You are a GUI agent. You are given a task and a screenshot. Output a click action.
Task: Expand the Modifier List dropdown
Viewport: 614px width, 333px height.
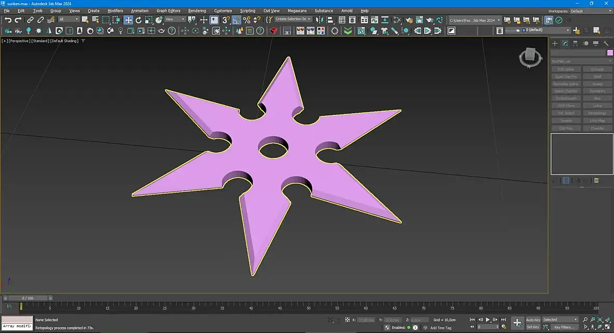582,61
